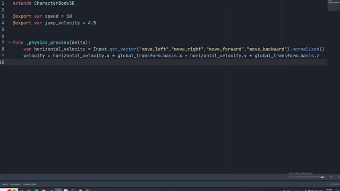The width and height of the screenshot is (340, 191).
Task: Click '@export' annotation on the speed line
Action: point(22,16)
